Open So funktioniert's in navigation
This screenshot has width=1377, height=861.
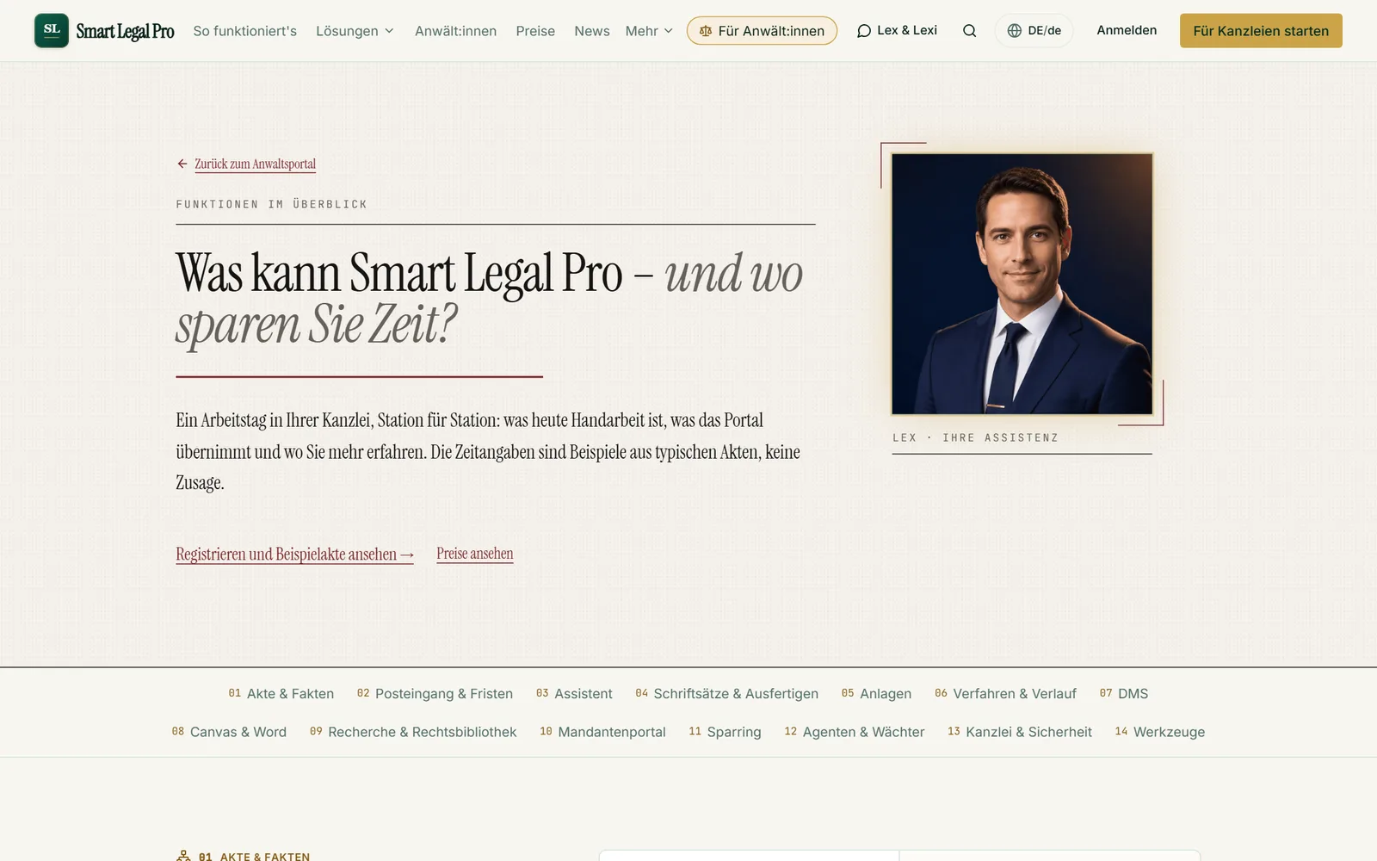(245, 31)
